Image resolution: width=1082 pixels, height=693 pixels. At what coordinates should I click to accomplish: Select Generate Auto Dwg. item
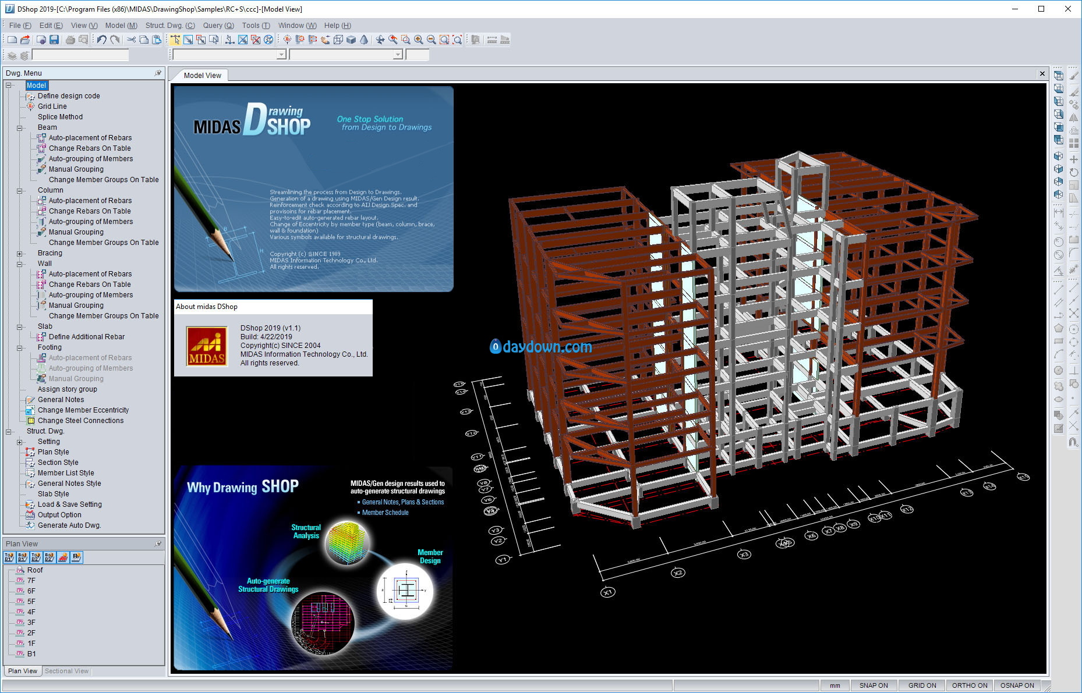[69, 525]
